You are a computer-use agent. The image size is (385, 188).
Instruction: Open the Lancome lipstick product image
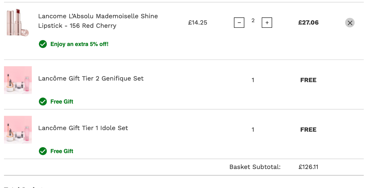pos(18,23)
